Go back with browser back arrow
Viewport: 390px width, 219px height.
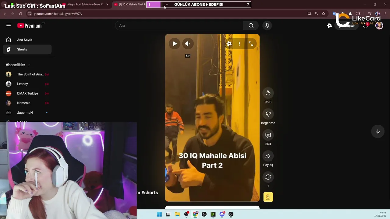(5, 14)
